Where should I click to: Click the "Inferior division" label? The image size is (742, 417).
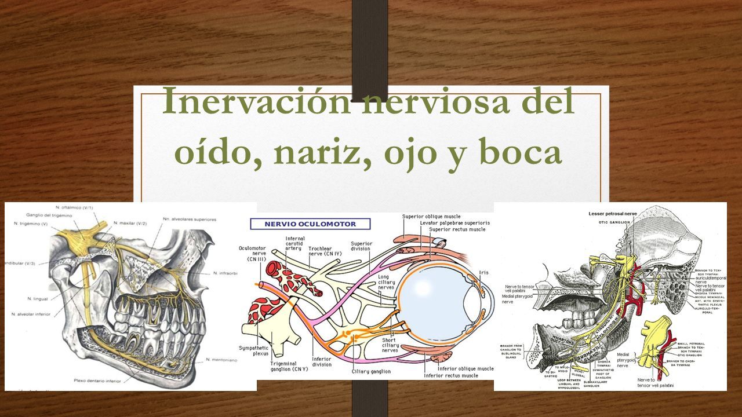322,361
